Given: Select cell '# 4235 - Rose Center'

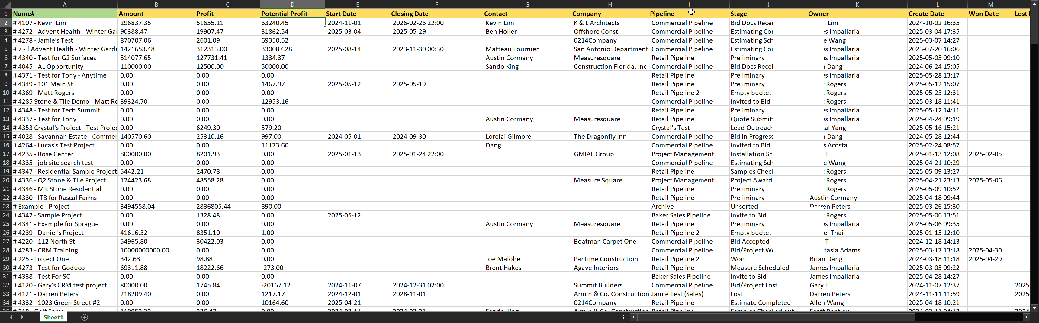Looking at the screenshot, I should coord(65,154).
